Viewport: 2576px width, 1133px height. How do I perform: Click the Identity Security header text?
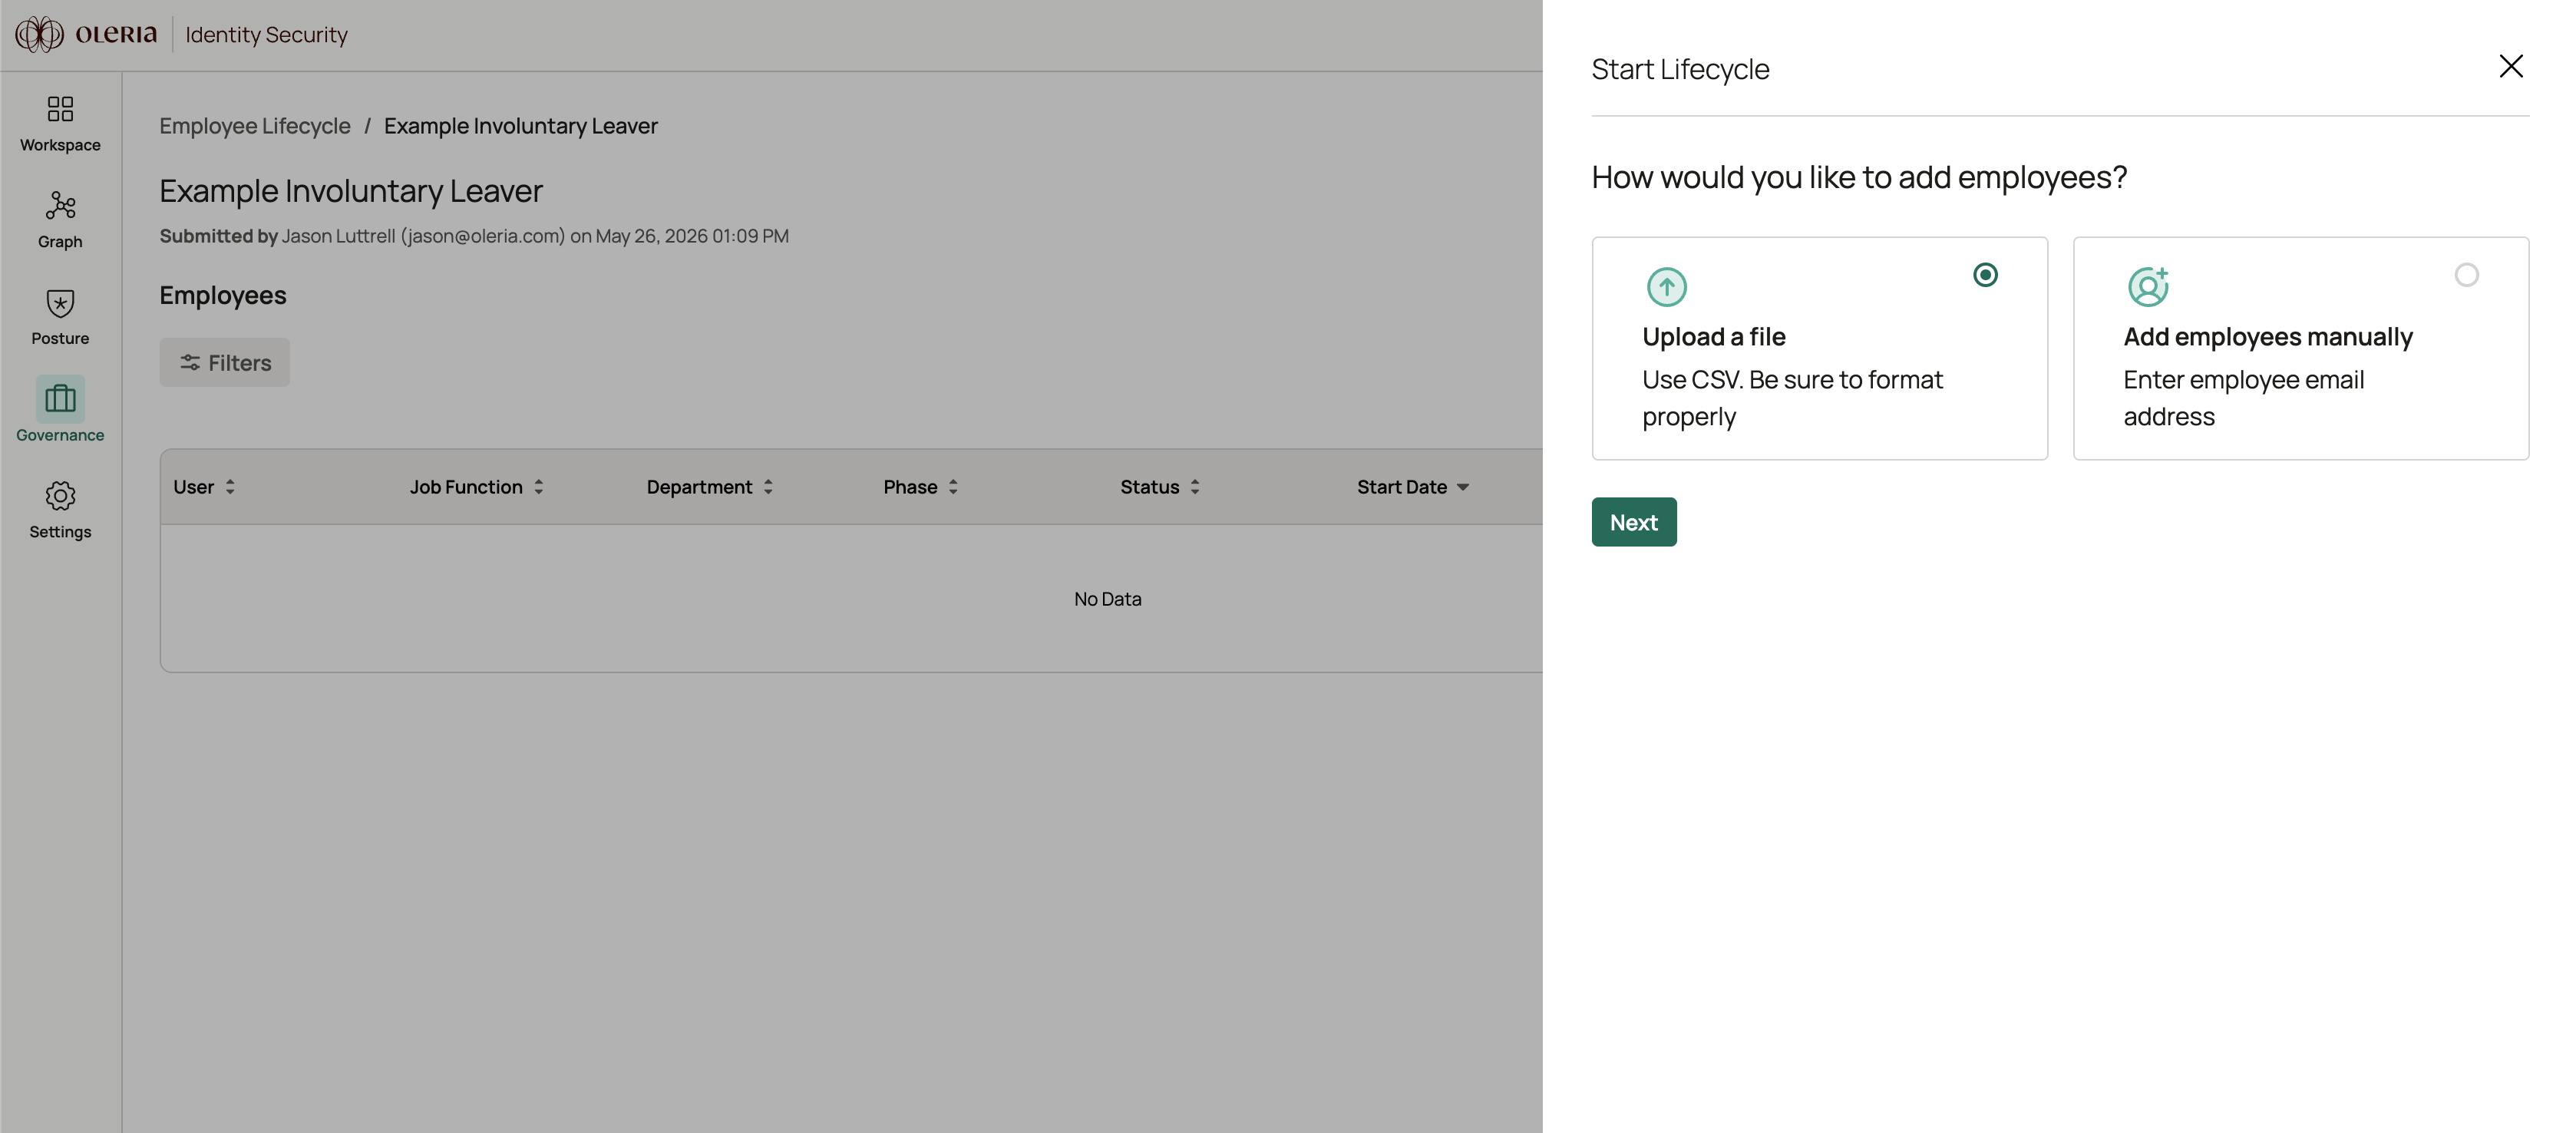[267, 35]
